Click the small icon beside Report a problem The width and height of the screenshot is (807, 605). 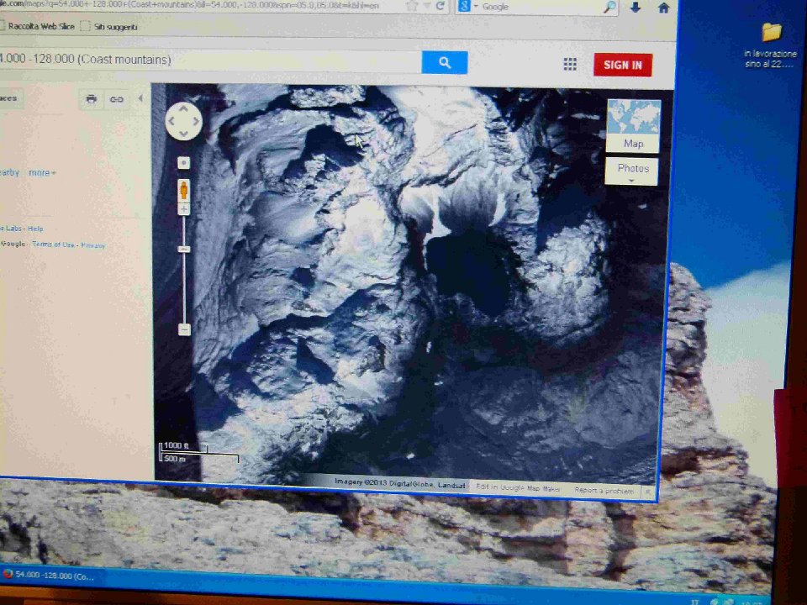coord(648,492)
